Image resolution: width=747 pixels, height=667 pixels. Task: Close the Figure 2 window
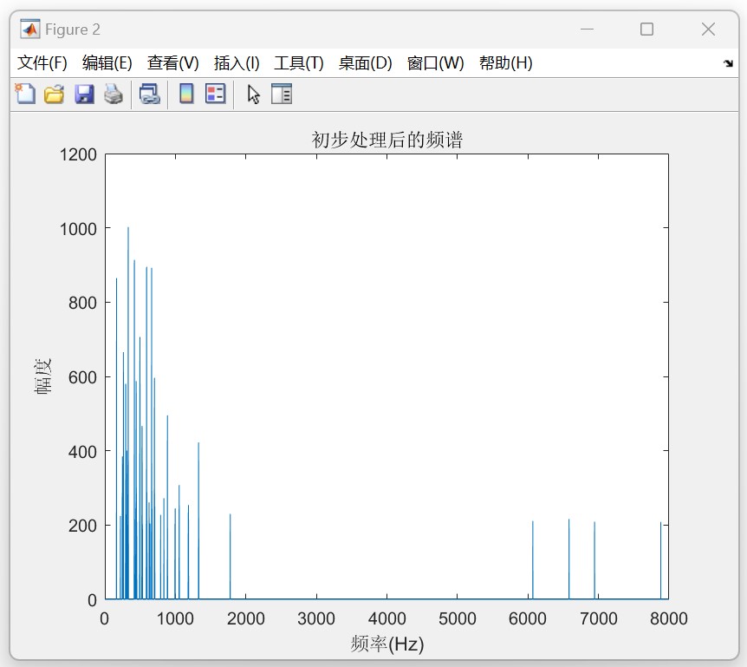[x=708, y=29]
